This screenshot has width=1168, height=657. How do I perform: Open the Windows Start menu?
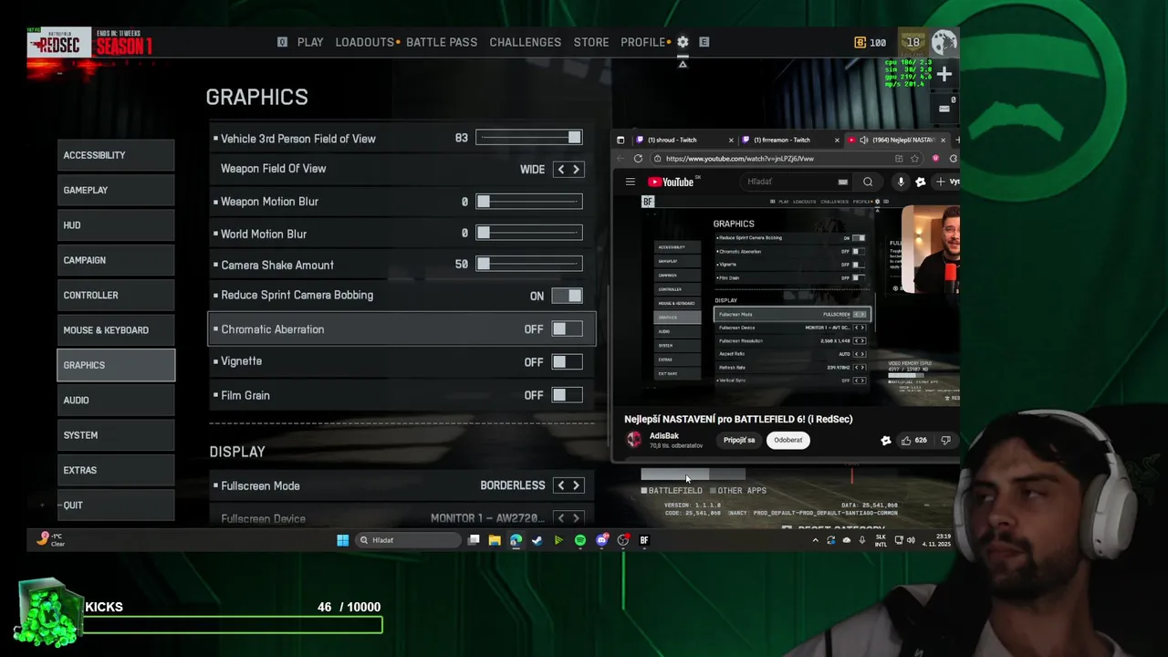[342, 540]
